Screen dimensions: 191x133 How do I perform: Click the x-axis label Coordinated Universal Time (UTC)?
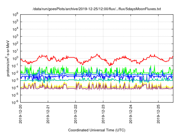[x=97, y=130]
